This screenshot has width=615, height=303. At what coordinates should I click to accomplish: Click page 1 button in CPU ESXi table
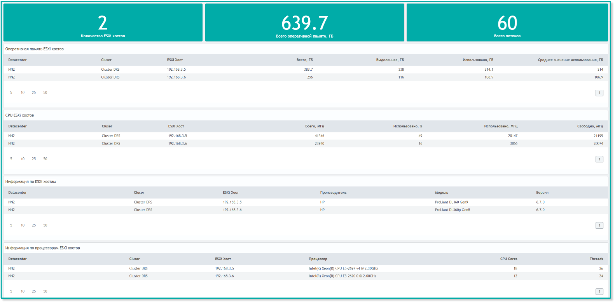[599, 159]
